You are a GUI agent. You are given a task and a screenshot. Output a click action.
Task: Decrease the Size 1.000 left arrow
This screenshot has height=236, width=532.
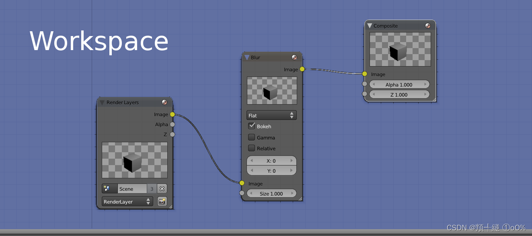tap(251, 194)
